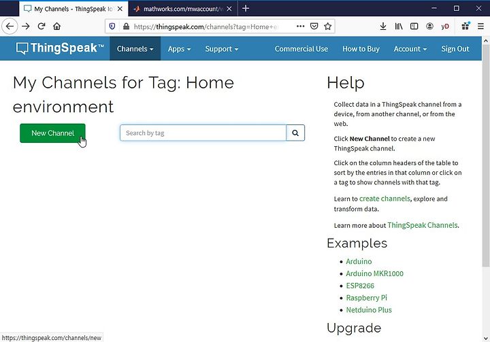Viewport: 490px width, 342px height.
Task: Open the ThingSpeak Channels link
Action: click(422, 225)
